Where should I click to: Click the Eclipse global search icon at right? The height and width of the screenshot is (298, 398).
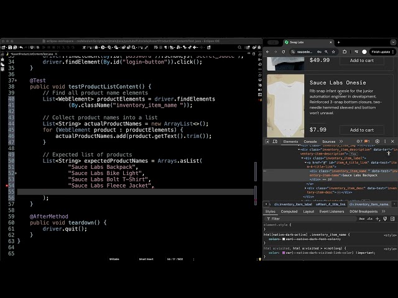[x=239, y=47]
